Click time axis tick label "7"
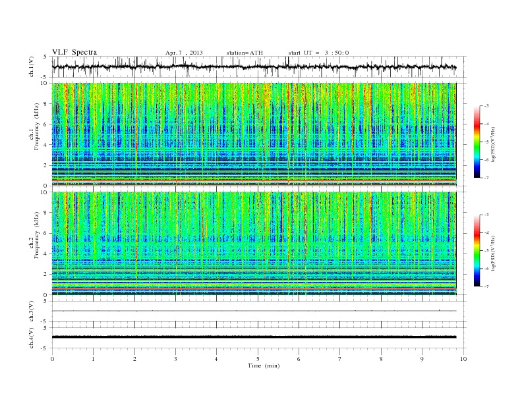Image resolution: width=522 pixels, height=403 pixels. [x=340, y=359]
